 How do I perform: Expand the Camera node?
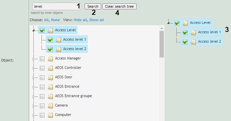(x=33, y=106)
